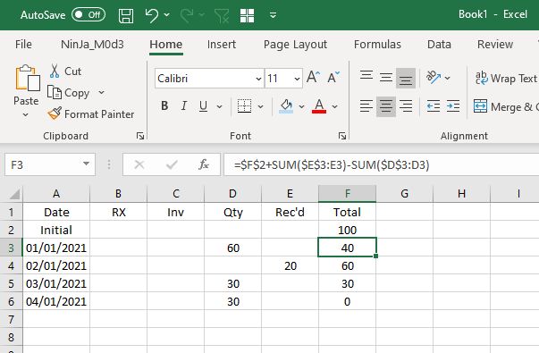Click the Copy button
The width and height of the screenshot is (539, 353).
coord(69,92)
